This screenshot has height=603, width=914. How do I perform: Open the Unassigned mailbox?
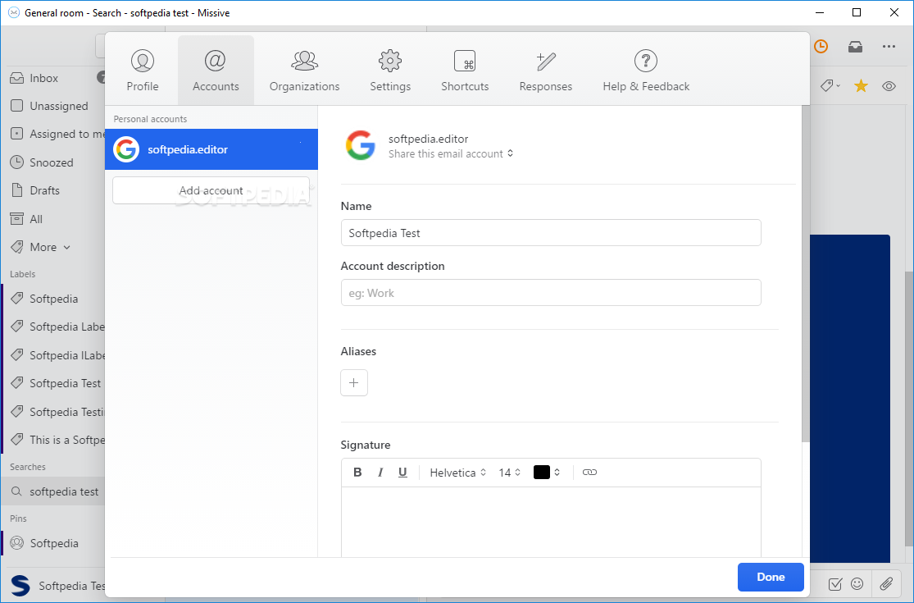[x=52, y=106]
